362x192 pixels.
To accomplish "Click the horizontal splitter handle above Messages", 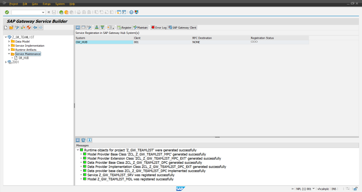I will (x=217, y=137).
